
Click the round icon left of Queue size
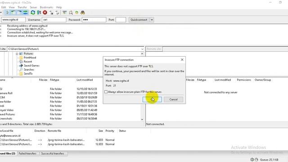tap(256, 160)
